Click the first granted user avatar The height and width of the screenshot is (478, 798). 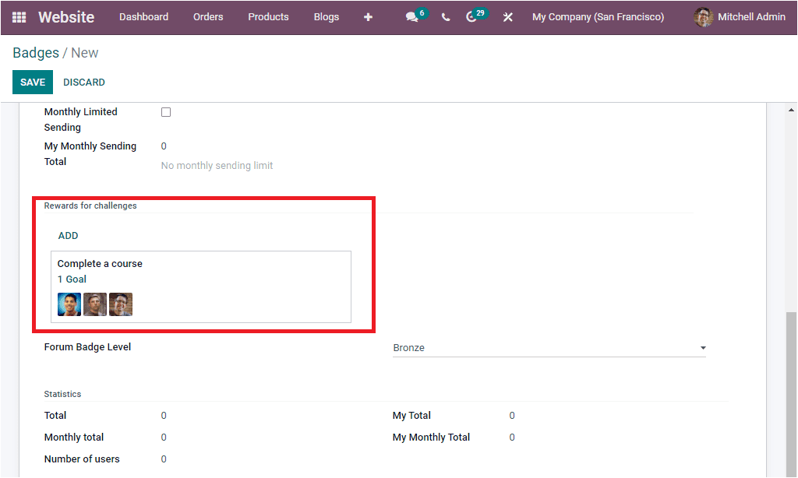(69, 304)
